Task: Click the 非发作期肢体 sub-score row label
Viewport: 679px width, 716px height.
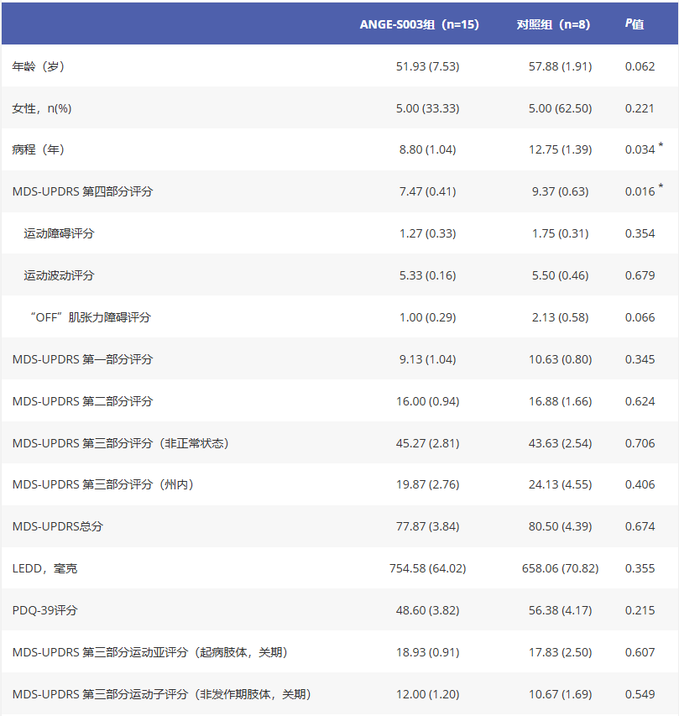Action: (162, 694)
